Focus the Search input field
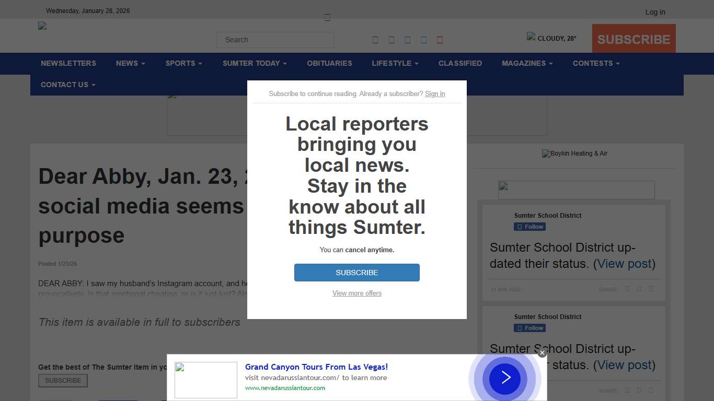Image resolution: width=714 pixels, height=401 pixels. [275, 40]
